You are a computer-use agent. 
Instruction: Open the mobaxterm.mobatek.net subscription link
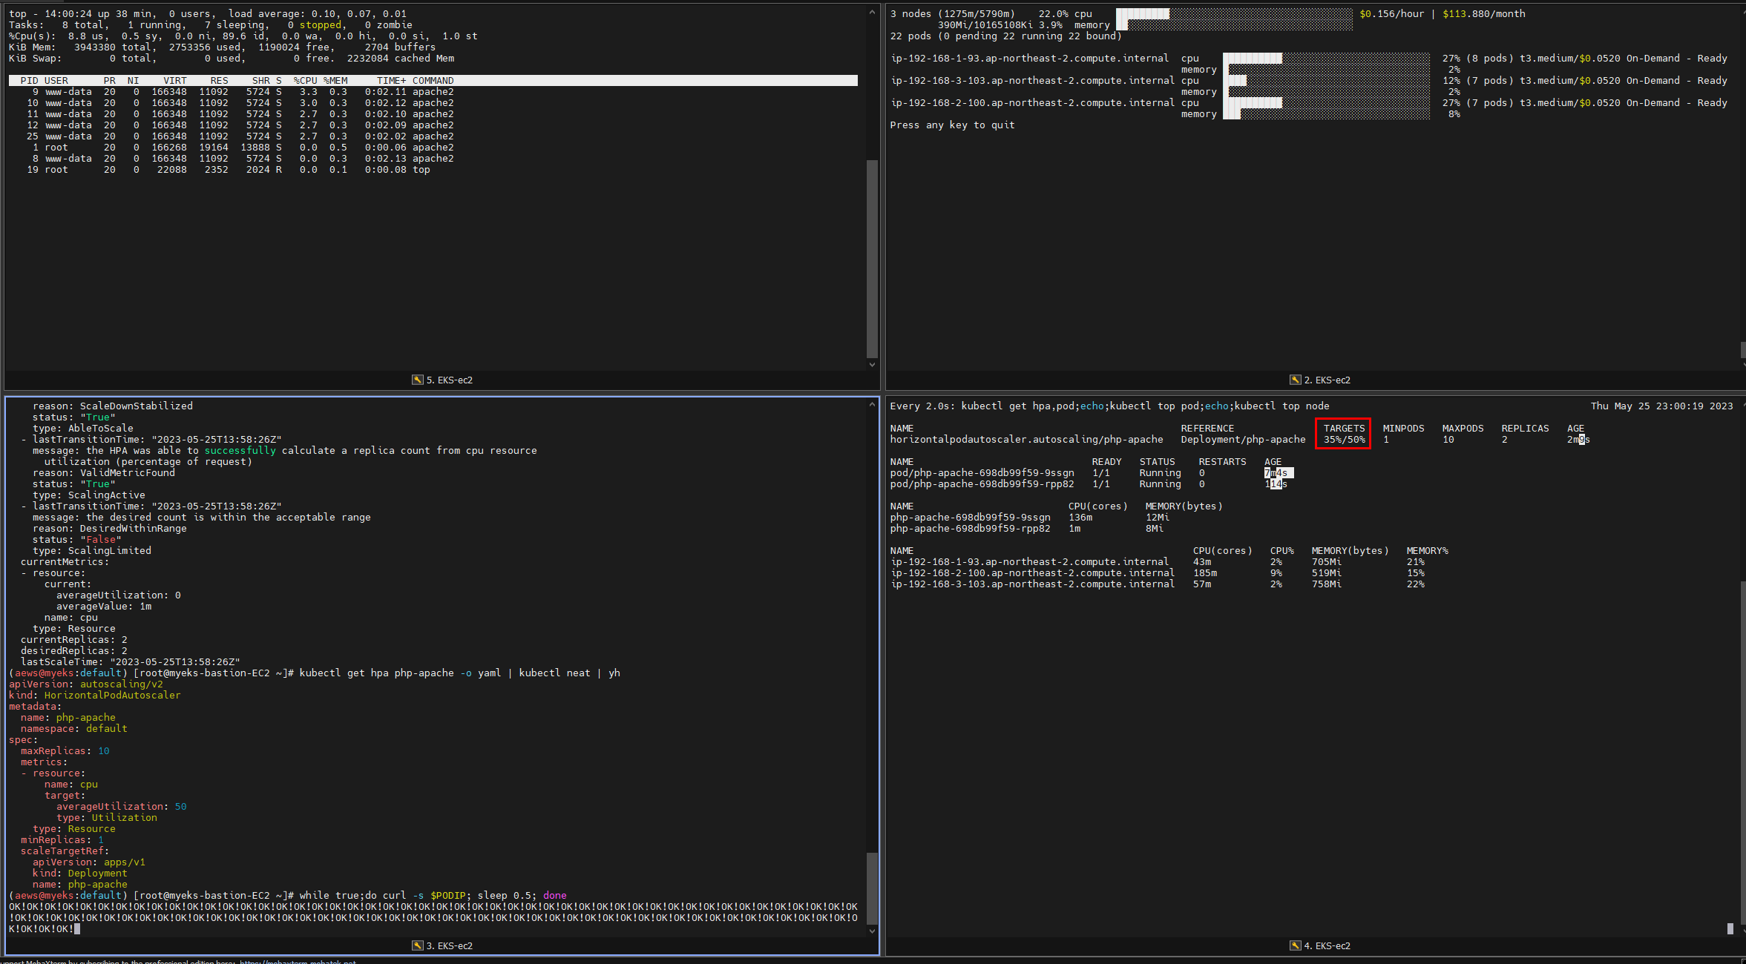click(x=298, y=961)
